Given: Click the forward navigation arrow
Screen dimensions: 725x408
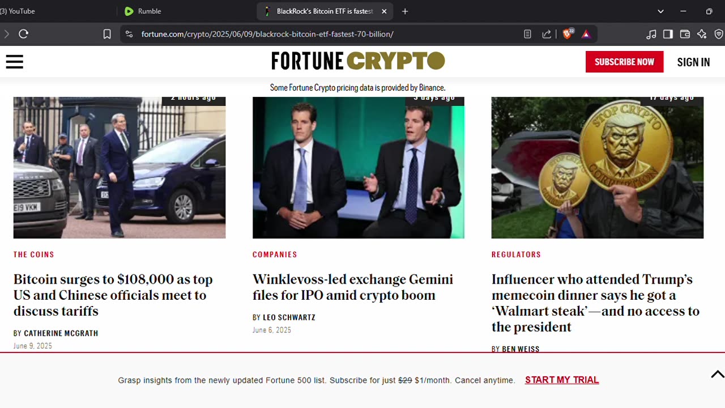Looking at the screenshot, I should (x=6, y=34).
